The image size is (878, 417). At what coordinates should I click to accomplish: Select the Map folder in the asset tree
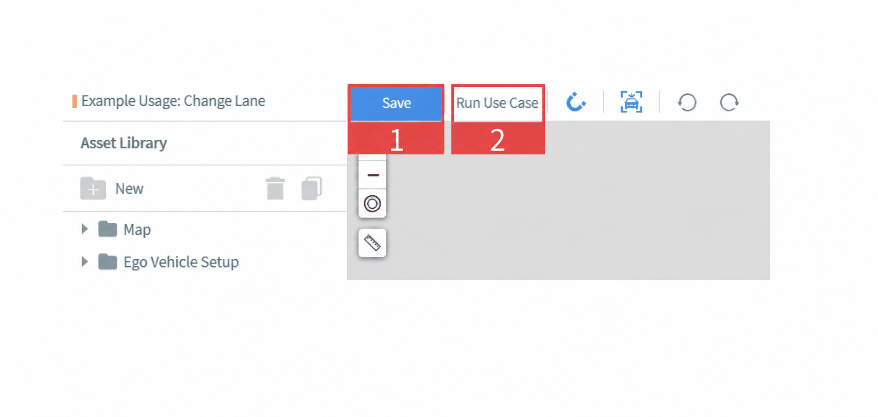pos(125,229)
